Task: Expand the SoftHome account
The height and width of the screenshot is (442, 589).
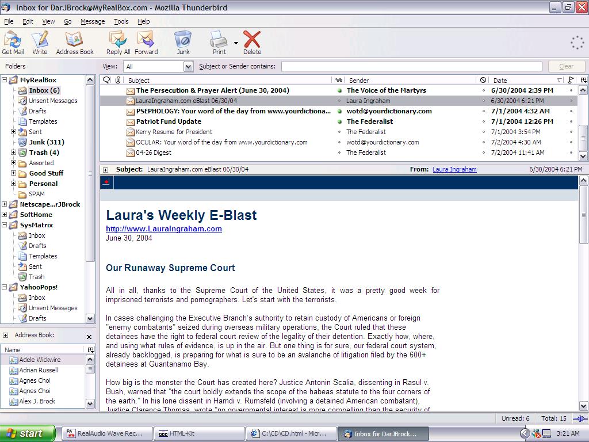Action: coord(5,214)
